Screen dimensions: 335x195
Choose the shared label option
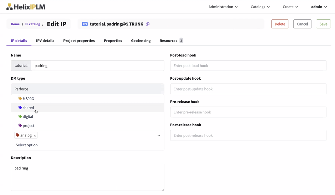tap(28, 108)
